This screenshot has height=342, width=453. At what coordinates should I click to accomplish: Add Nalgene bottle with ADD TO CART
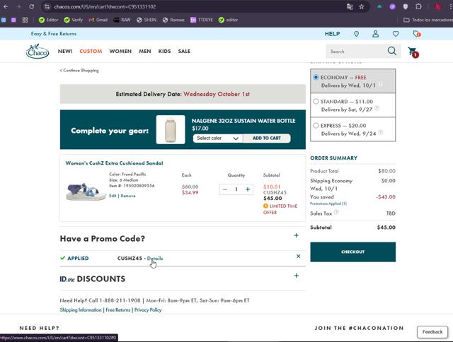(267, 138)
